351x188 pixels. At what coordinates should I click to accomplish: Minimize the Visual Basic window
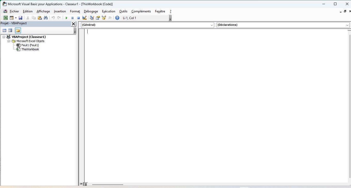[x=324, y=4]
